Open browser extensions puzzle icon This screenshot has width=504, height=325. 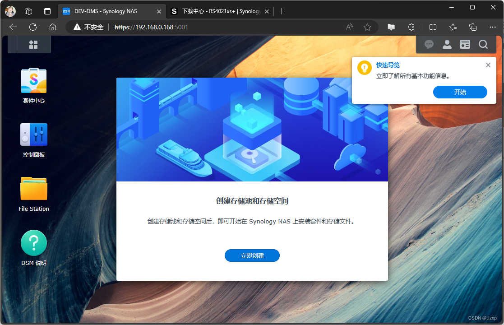tap(411, 27)
